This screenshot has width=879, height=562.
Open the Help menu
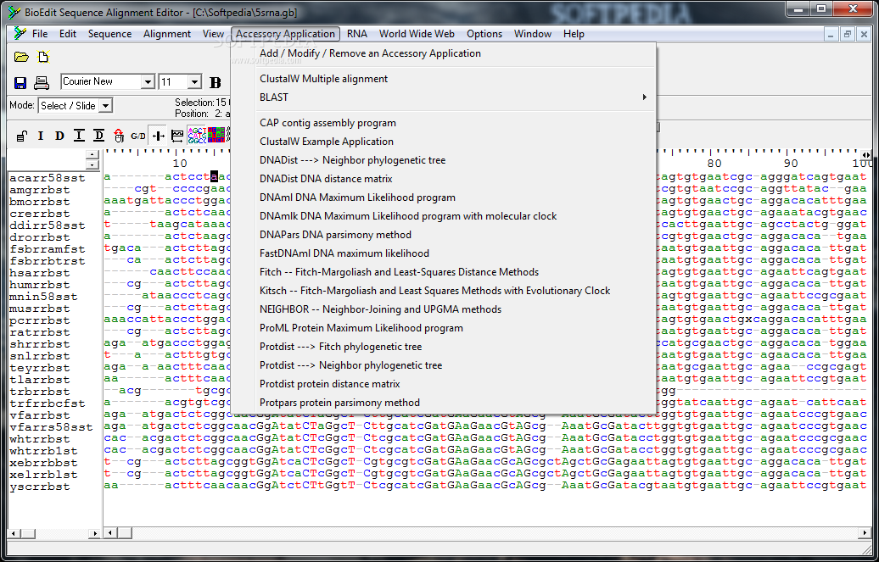coord(574,34)
